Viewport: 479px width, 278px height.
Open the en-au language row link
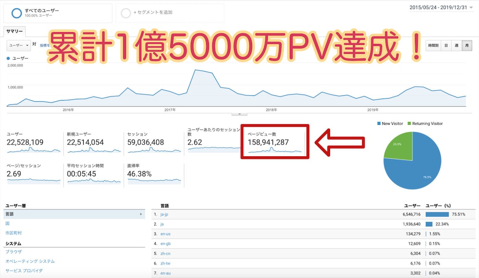click(x=165, y=273)
